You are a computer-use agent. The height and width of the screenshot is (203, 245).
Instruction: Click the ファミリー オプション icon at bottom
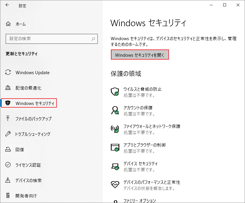tap(115, 201)
